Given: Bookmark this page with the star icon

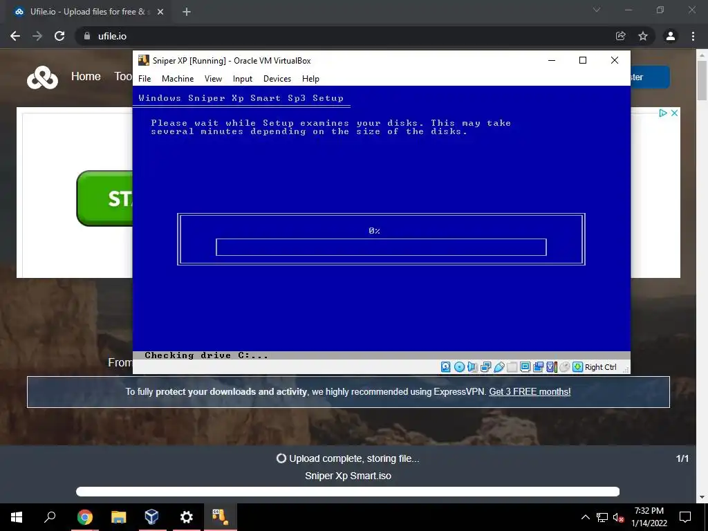Looking at the screenshot, I should tap(643, 36).
